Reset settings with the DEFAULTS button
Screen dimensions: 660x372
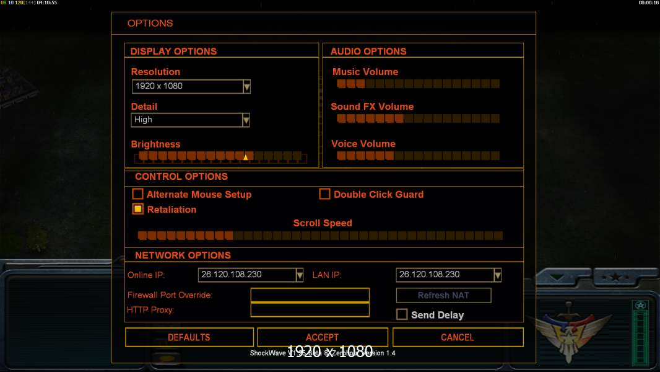click(x=189, y=337)
